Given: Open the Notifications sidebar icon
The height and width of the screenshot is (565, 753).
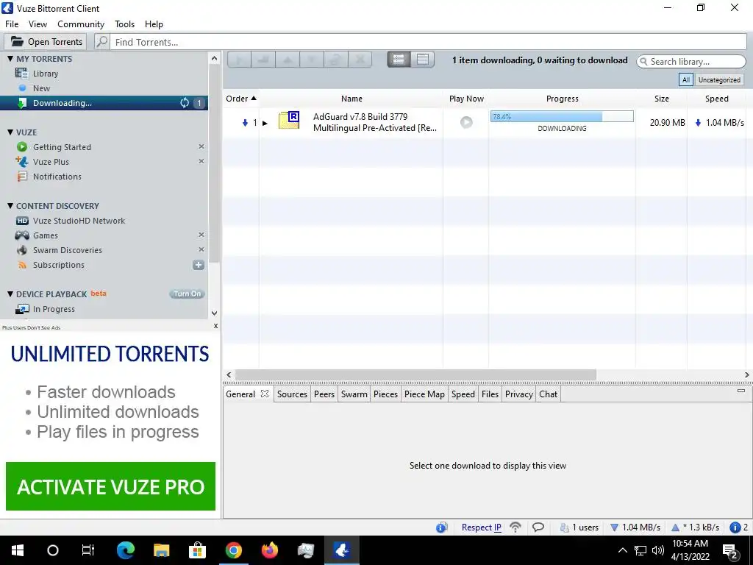Looking at the screenshot, I should [x=21, y=177].
